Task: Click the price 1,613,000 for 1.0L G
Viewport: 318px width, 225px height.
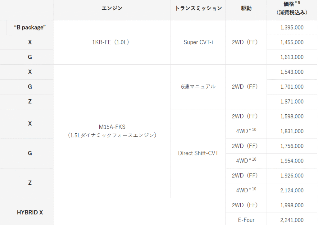Action: pos(292,57)
